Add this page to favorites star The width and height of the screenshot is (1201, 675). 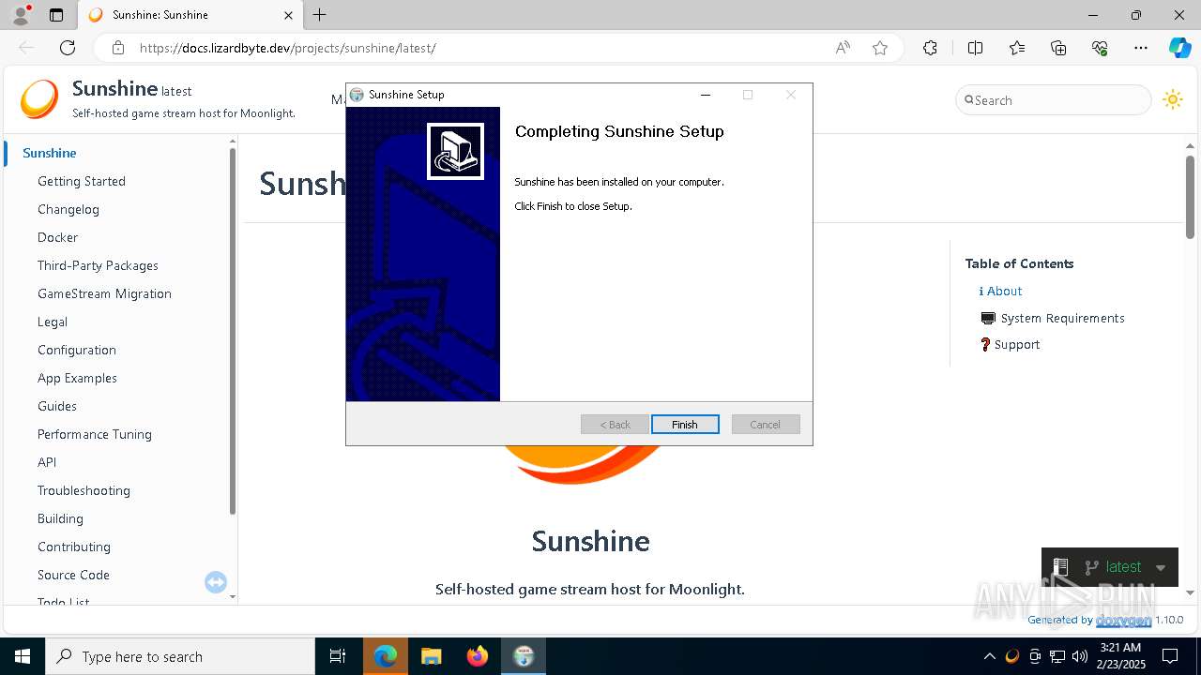tap(880, 48)
